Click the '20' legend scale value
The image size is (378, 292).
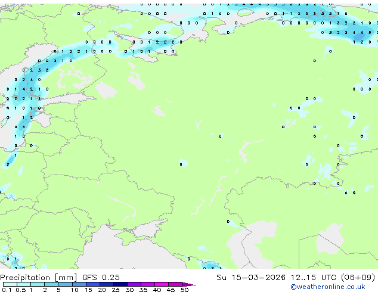point(102,290)
